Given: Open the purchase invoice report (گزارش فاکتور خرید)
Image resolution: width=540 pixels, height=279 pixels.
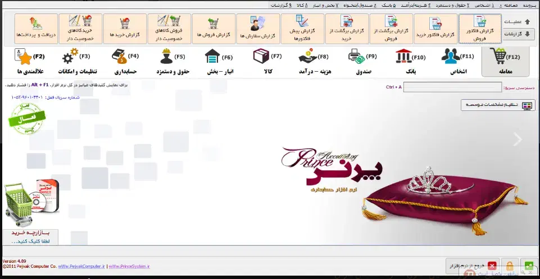Looking at the screenshot, I should [x=435, y=29].
